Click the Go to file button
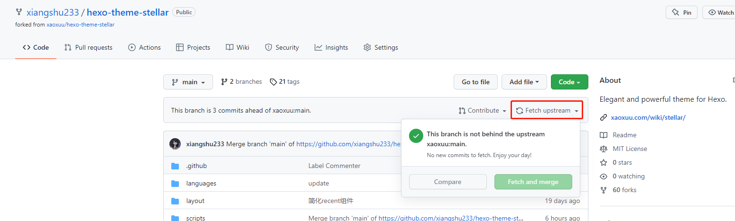This screenshot has width=735, height=221. pos(475,82)
